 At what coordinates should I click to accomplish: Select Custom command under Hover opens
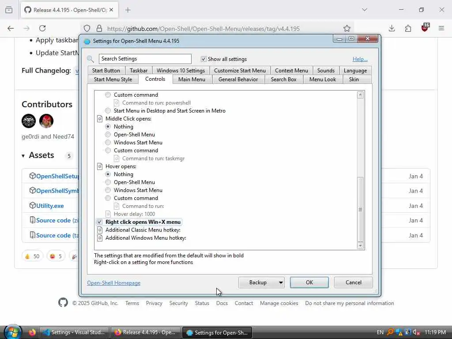(108, 198)
